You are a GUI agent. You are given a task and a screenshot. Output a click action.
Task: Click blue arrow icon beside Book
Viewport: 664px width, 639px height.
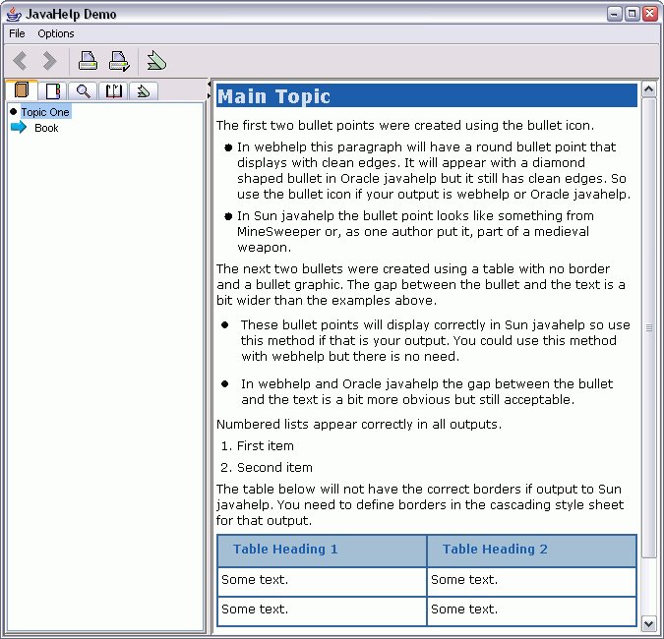point(19,127)
